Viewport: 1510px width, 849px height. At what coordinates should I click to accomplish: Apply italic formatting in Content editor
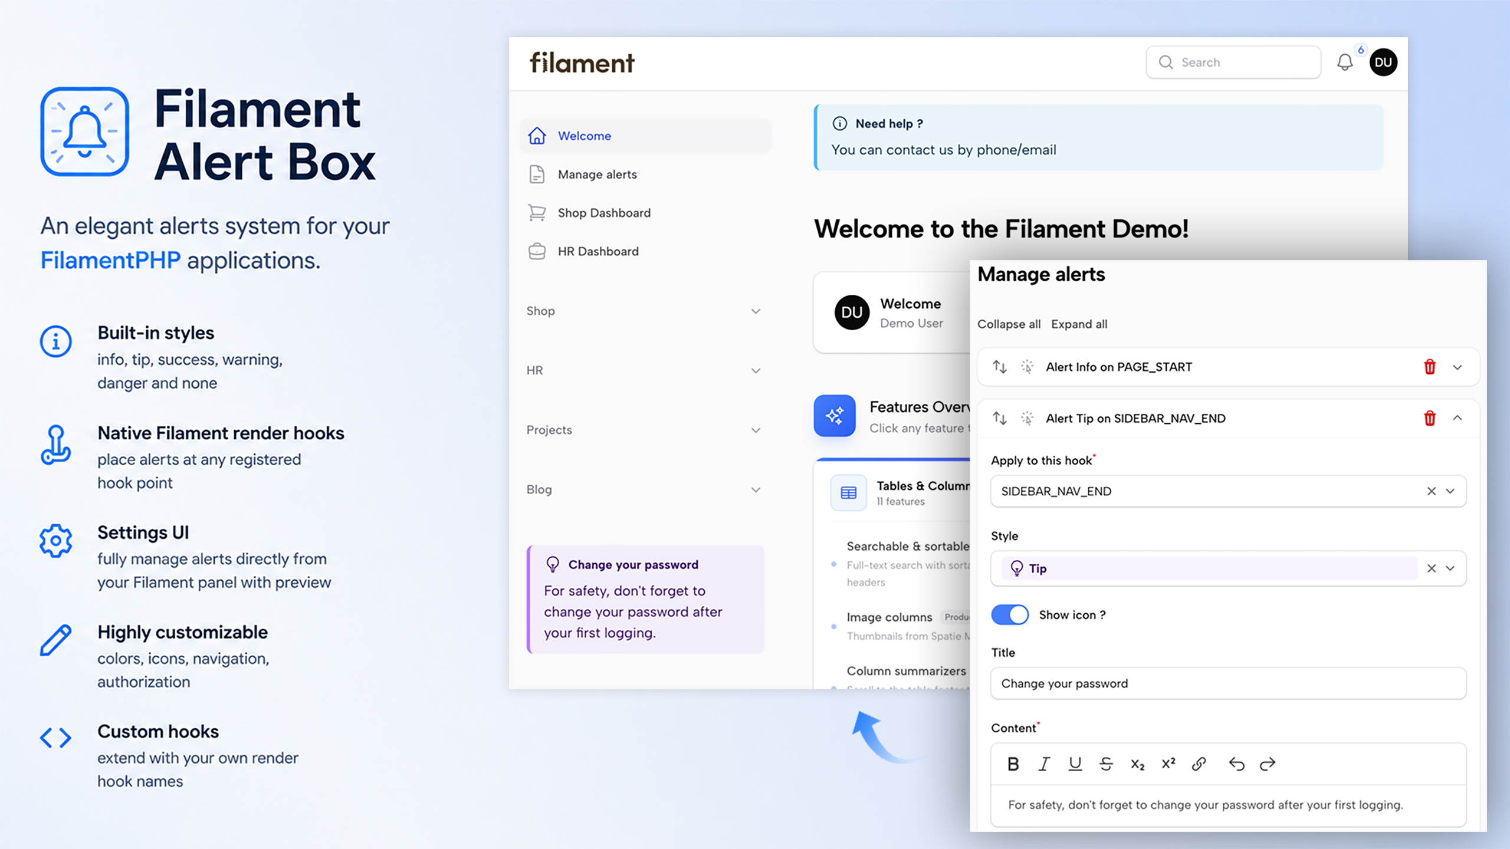pyautogui.click(x=1044, y=764)
